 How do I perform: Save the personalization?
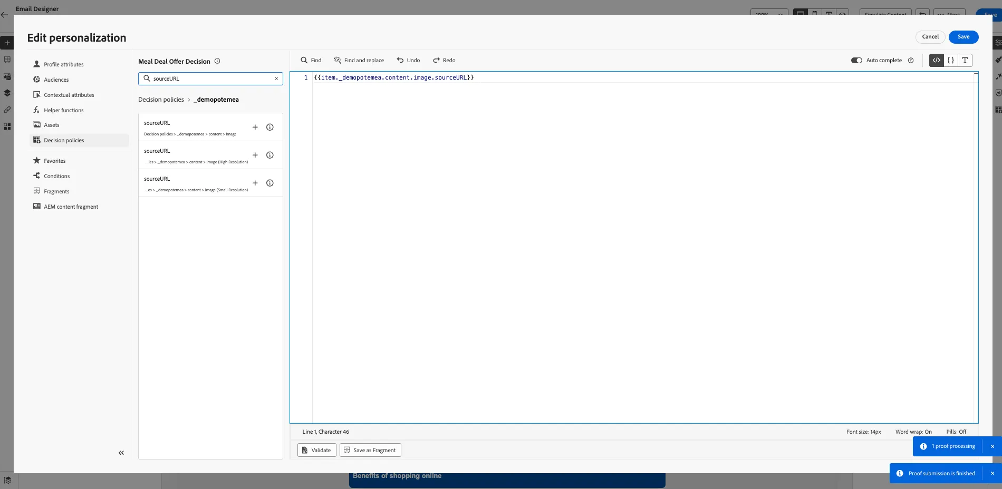pyautogui.click(x=964, y=37)
